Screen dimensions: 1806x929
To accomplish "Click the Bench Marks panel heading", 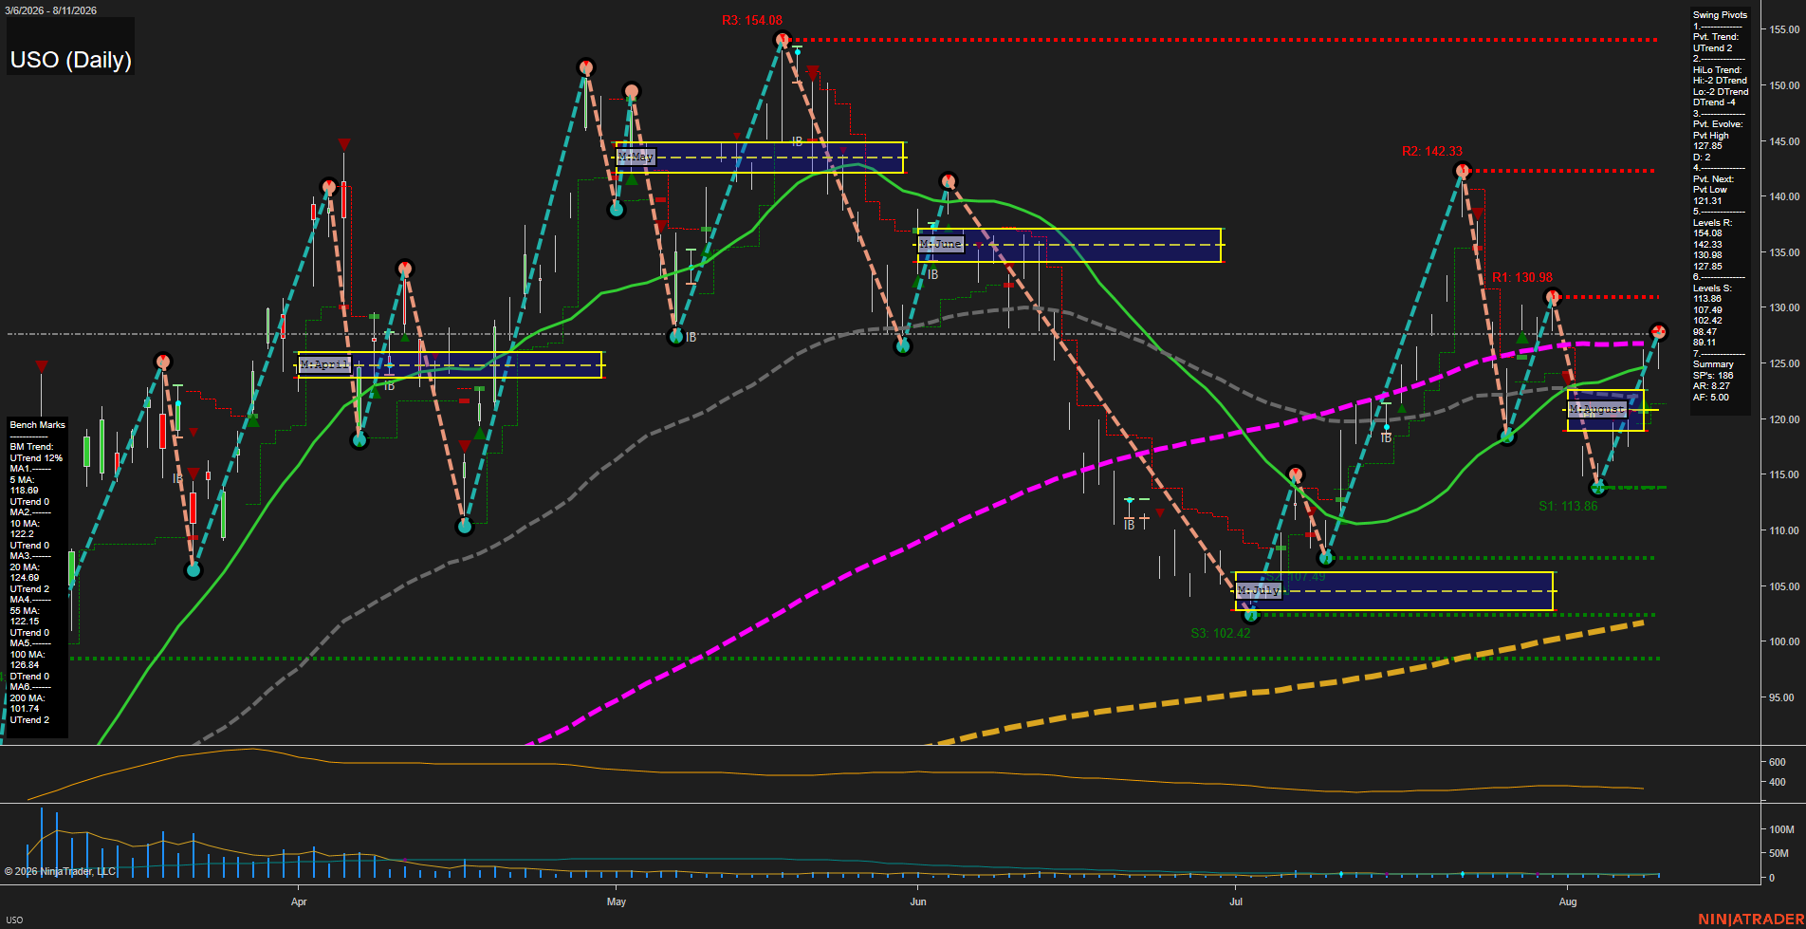I will [38, 425].
